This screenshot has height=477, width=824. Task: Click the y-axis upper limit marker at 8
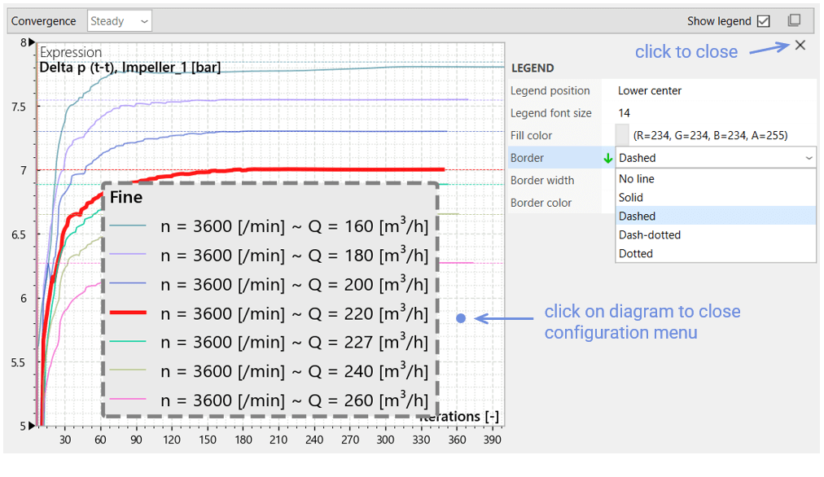(x=32, y=42)
